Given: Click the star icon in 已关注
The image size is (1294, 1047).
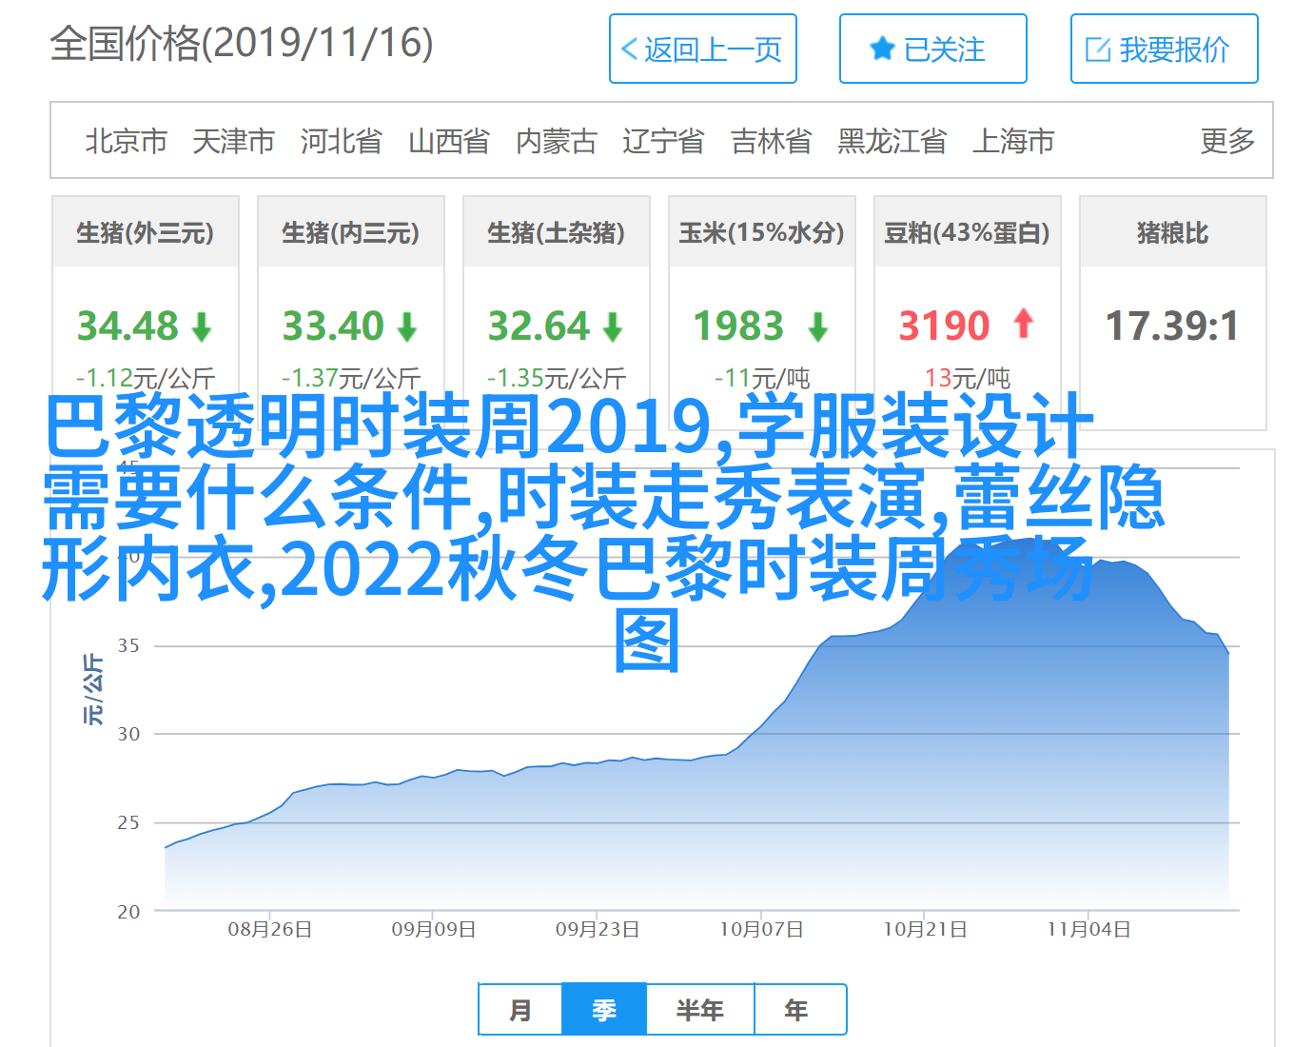Looking at the screenshot, I should coord(882,49).
